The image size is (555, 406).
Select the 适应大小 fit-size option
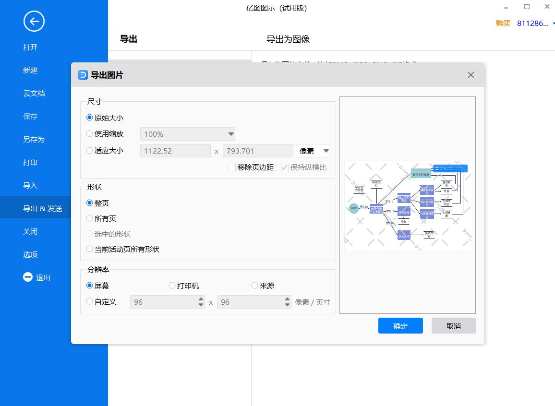(x=90, y=150)
